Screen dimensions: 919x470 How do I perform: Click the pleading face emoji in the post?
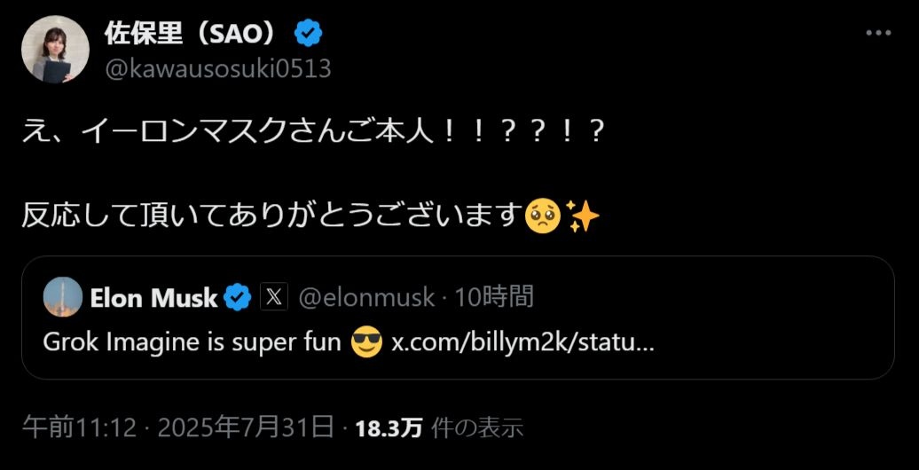point(543,215)
